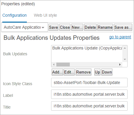Click into the Icon Style Class field

(x=89, y=83)
